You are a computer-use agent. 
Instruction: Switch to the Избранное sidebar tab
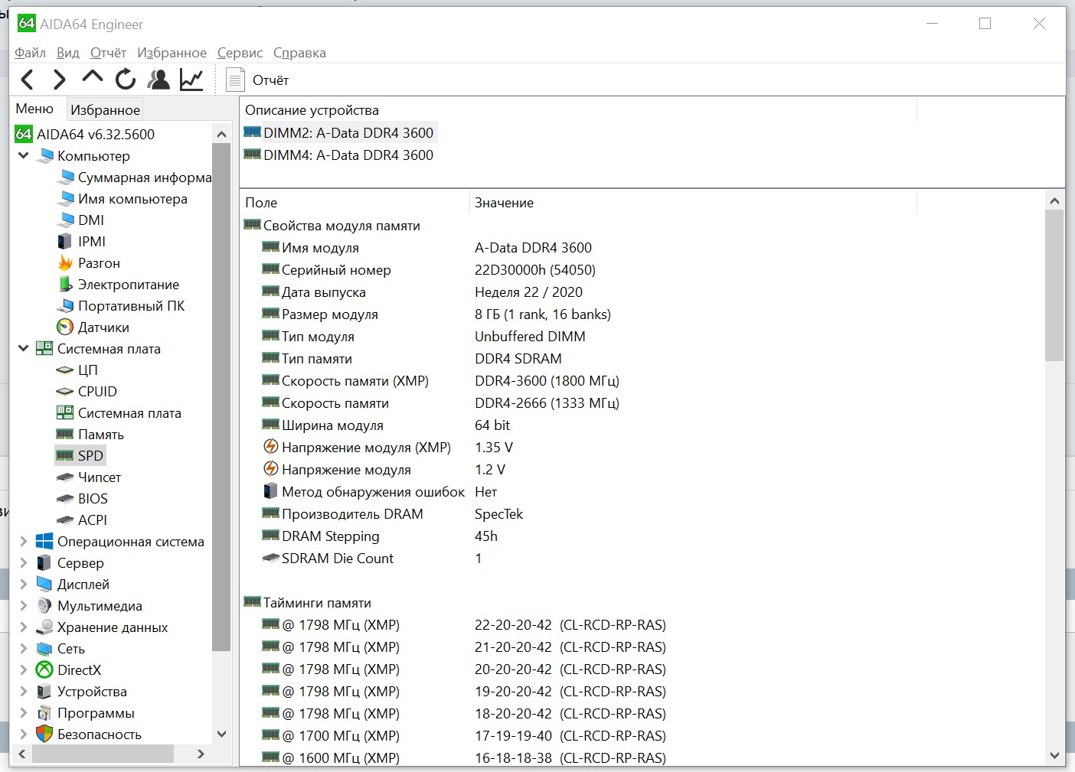tap(105, 109)
